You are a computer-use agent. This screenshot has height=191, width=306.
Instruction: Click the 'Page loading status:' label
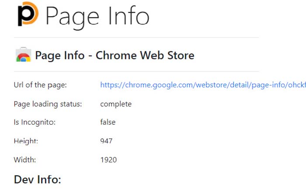[48, 104]
